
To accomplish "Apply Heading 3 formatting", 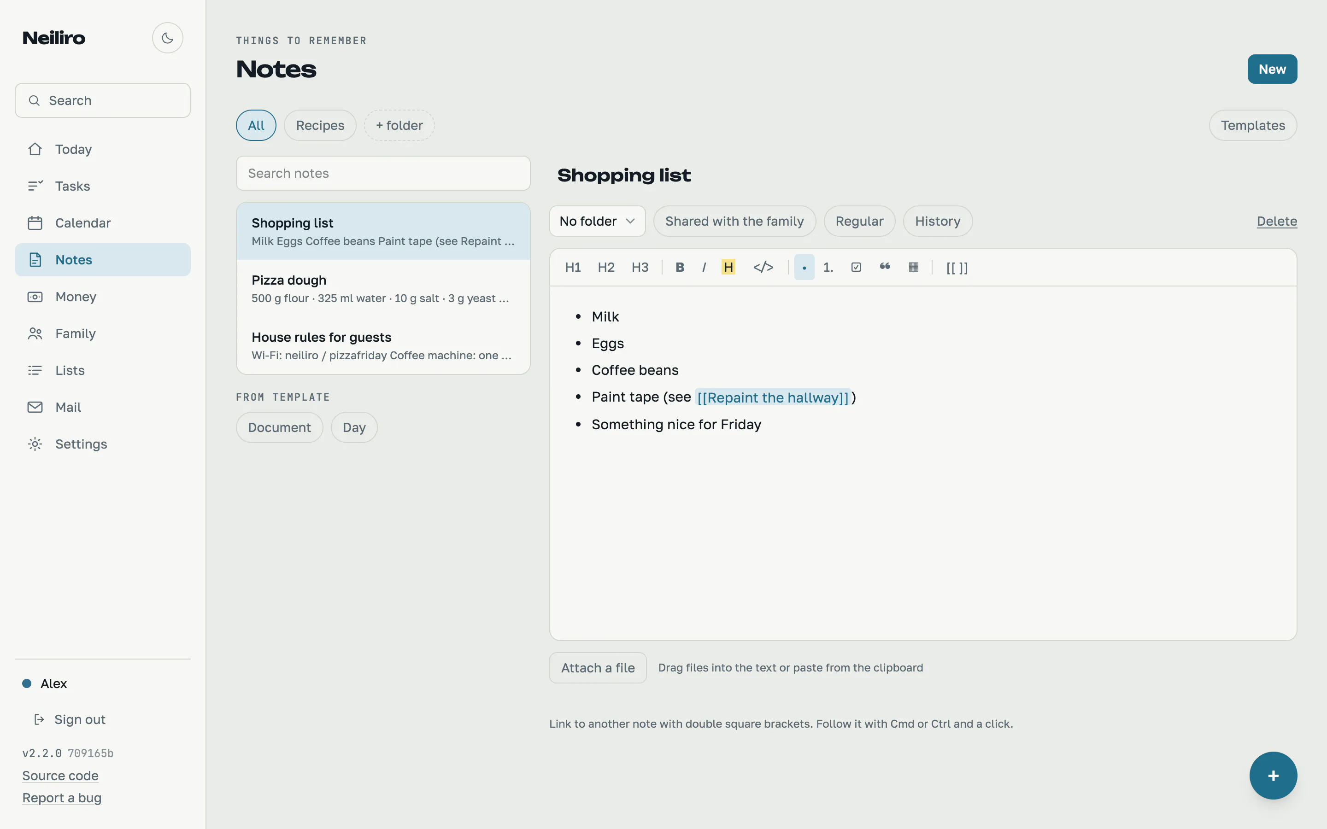I will click(x=640, y=267).
